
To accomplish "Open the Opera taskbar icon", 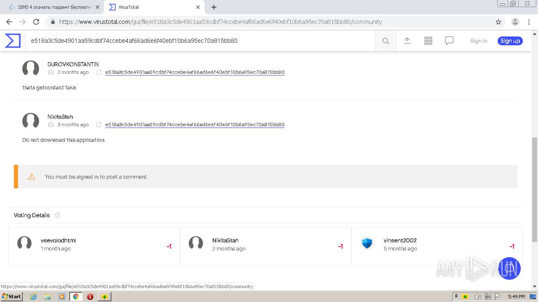I will (x=90, y=297).
